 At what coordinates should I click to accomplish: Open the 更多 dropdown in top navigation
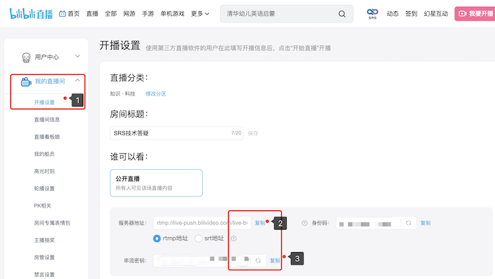200,14
